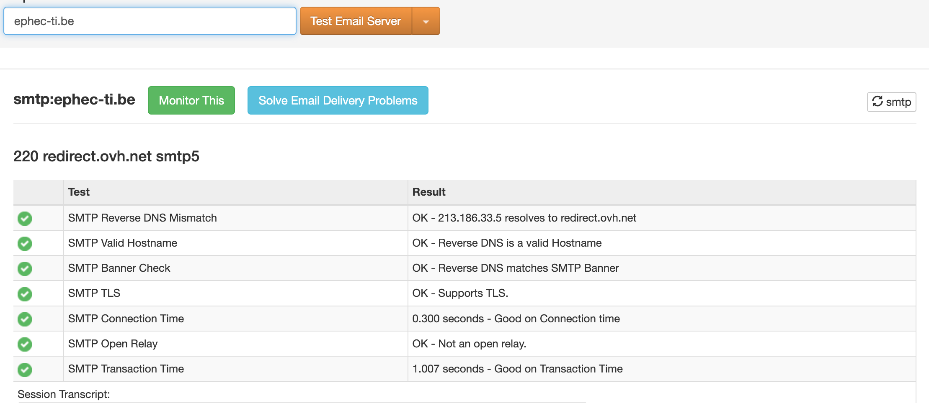Click result '213.186.33.5 resolves to redirect.ovh.net'

[537, 218]
